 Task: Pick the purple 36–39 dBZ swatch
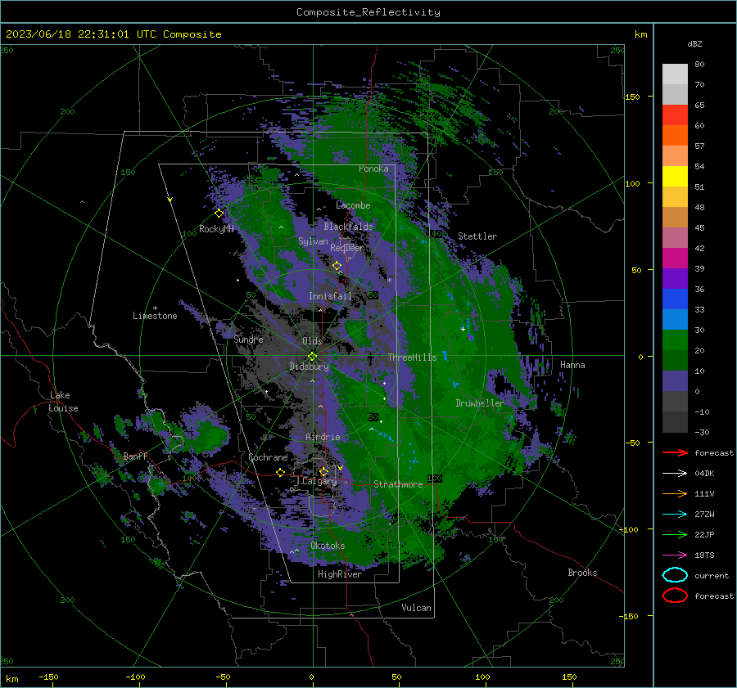click(x=675, y=279)
